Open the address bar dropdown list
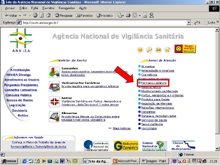220x165 pixels. [x=189, y=22]
